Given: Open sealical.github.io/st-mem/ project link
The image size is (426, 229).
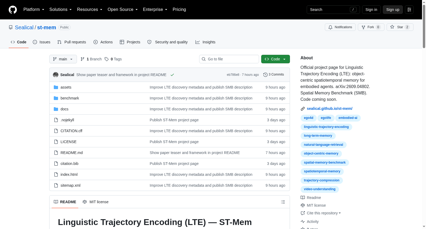Looking at the screenshot, I should click(330, 109).
